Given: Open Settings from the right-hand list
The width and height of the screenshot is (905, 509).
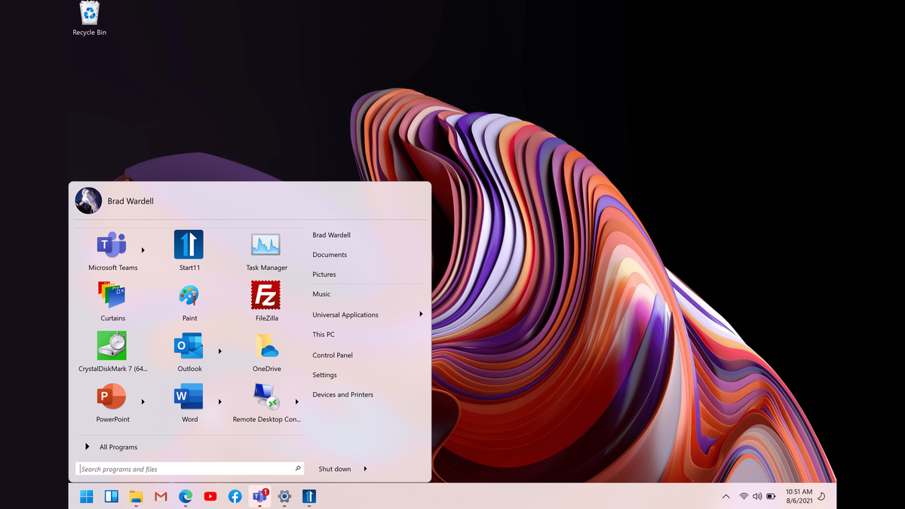Looking at the screenshot, I should (324, 375).
